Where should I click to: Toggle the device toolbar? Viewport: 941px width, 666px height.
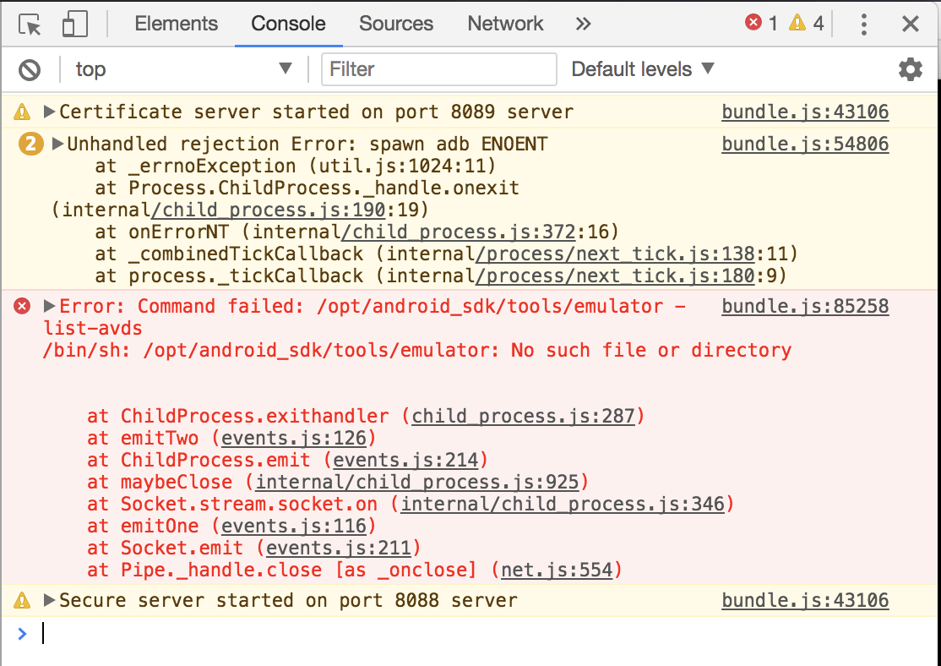(74, 24)
